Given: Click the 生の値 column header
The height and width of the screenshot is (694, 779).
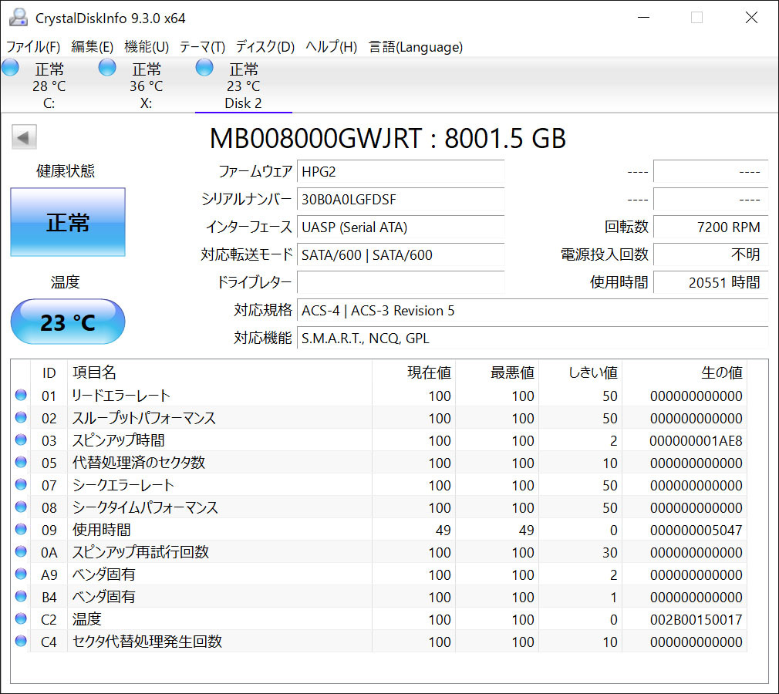Looking at the screenshot, I should [x=720, y=373].
